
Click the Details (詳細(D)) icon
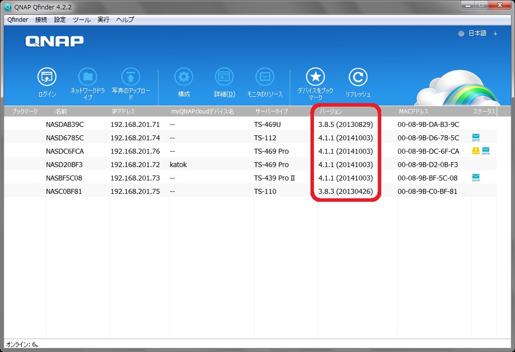coord(224,77)
